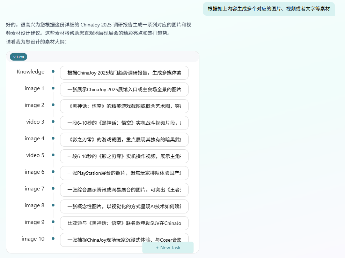Click the image 1 row label
Viewport: 345px width, 258px height.
(34, 88)
